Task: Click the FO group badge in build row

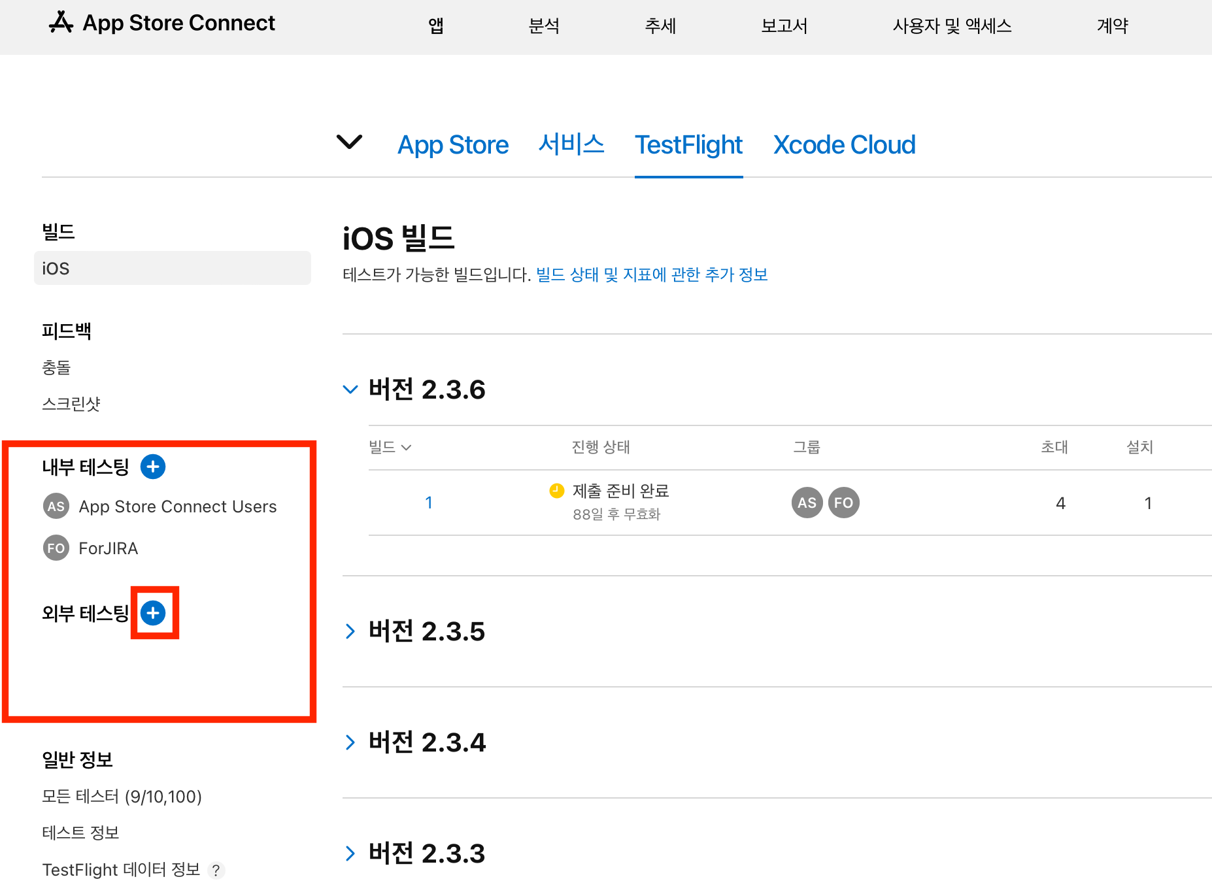Action: tap(844, 503)
